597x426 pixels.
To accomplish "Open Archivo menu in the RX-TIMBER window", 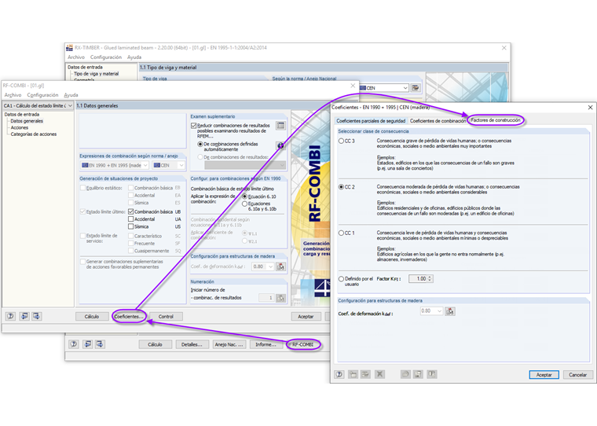I will [x=76, y=57].
